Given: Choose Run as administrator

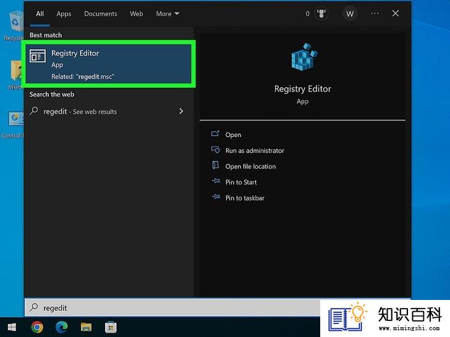Looking at the screenshot, I should [255, 151].
